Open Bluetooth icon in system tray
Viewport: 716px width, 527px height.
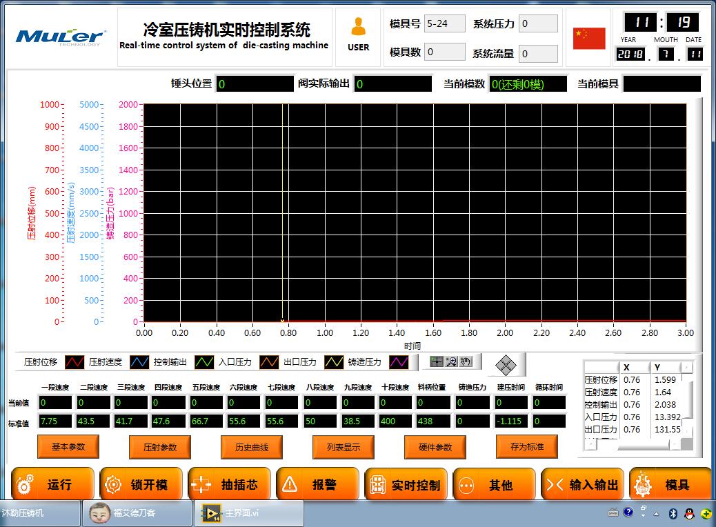[x=673, y=513]
